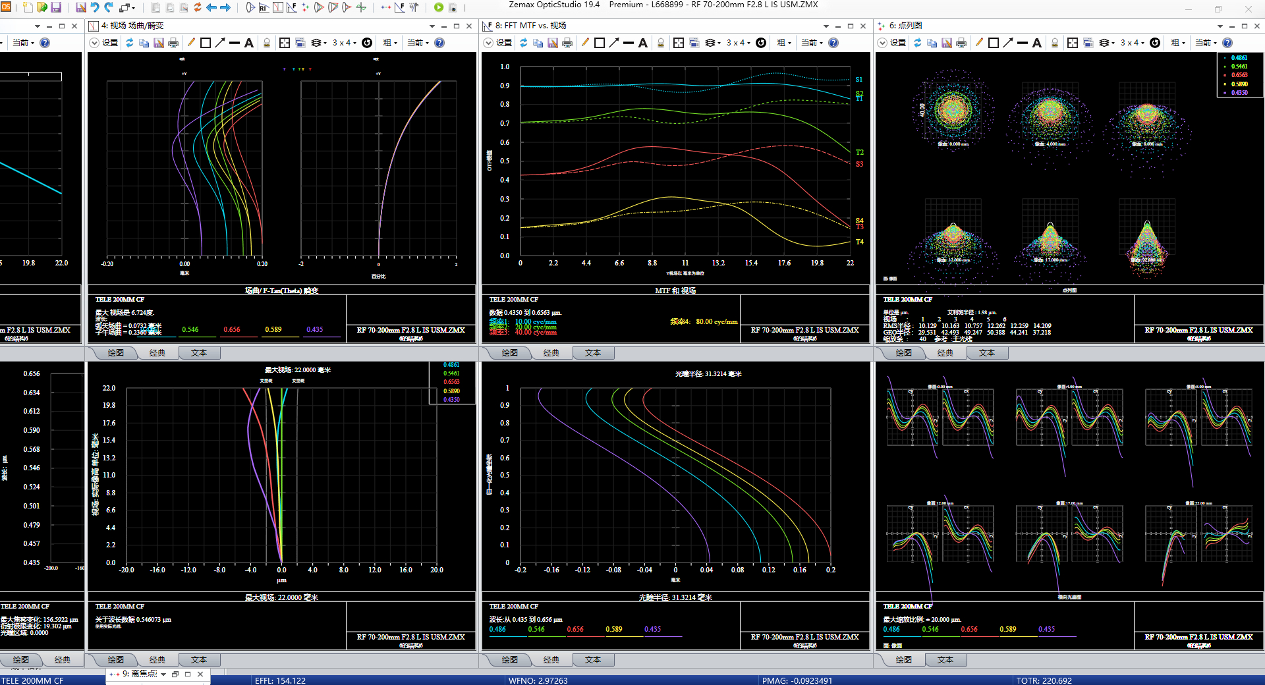This screenshot has height=685, width=1265.
Task: Select 经典 tab under spot diagram window
Action: [x=945, y=353]
